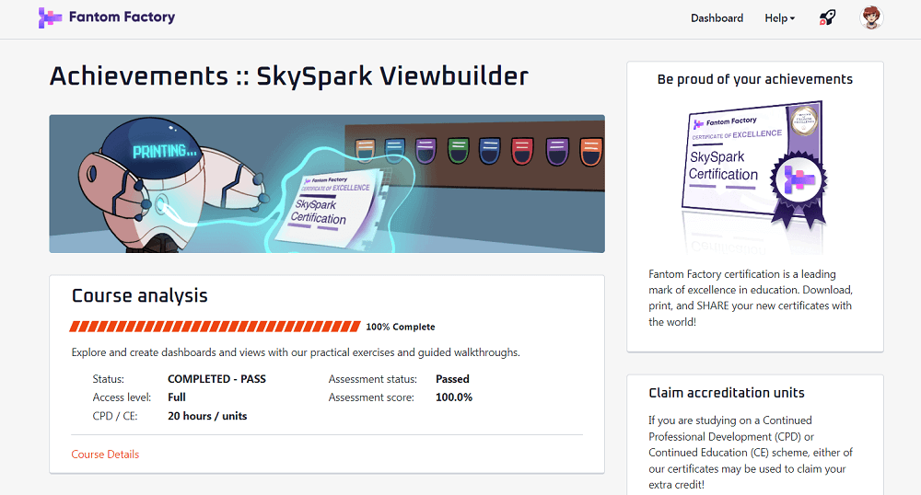Click the Fantom Factory logo icon
The image size is (921, 495).
(x=50, y=17)
